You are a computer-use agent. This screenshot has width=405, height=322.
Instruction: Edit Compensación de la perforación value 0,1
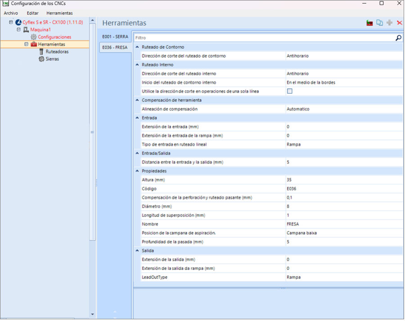344,198
